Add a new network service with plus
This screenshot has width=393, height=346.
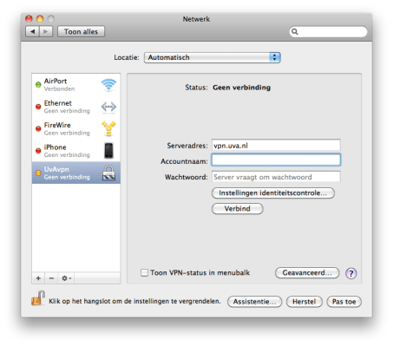click(x=38, y=278)
